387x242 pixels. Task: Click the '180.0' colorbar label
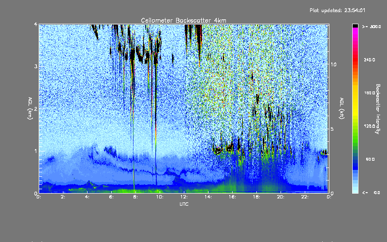click(x=370, y=93)
